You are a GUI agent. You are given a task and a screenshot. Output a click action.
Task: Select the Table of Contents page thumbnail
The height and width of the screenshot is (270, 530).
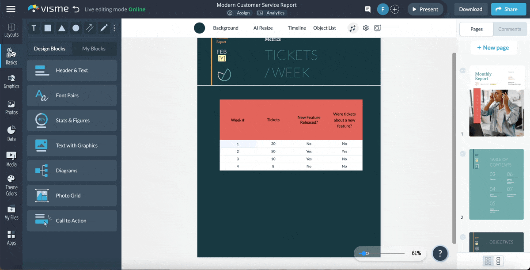(x=496, y=184)
